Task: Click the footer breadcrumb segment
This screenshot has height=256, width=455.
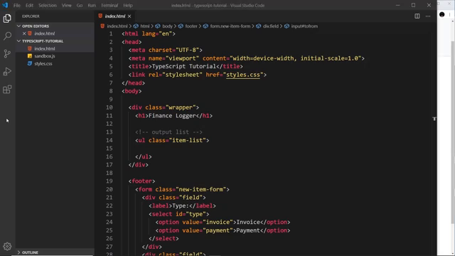Action: 191,26
